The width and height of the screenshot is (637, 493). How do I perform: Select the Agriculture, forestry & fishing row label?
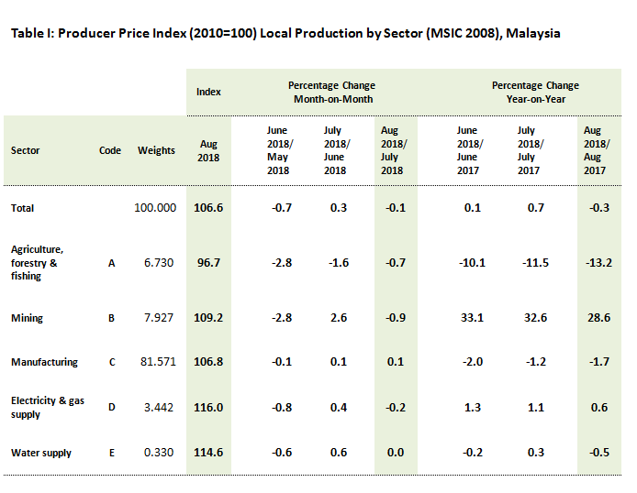(x=37, y=262)
